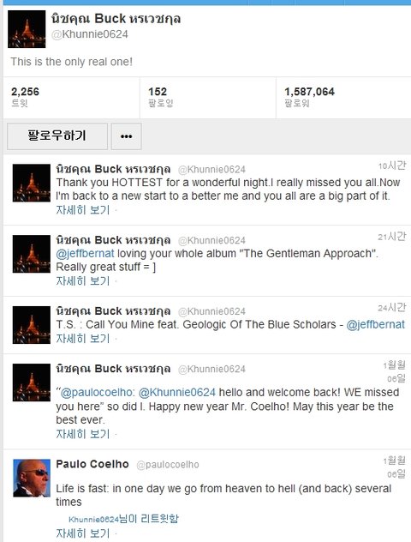Click the avatar on the HOTTEST tweet
411x542 pixels.
(x=32, y=183)
